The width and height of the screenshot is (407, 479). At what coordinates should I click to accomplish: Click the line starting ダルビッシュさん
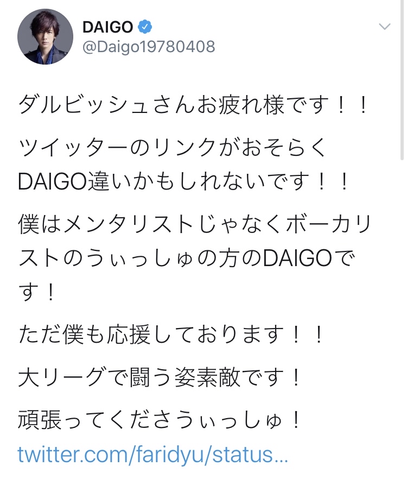tap(193, 105)
